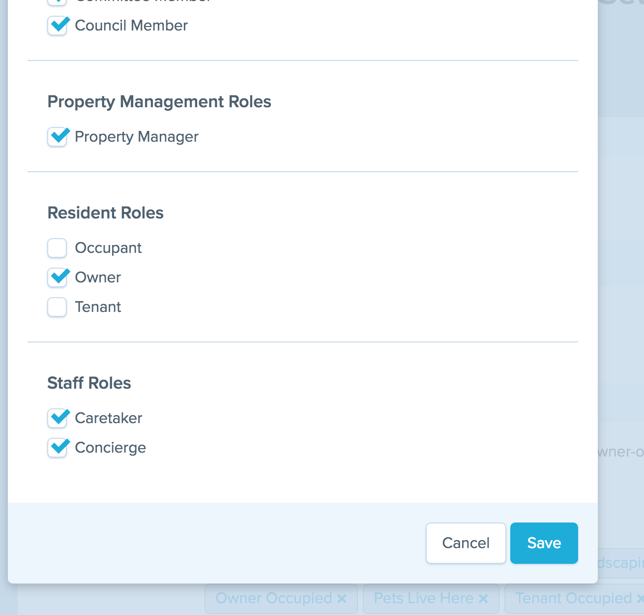Click the Pets Live Here tag label
Screen dimensions: 644x615
click(424, 598)
